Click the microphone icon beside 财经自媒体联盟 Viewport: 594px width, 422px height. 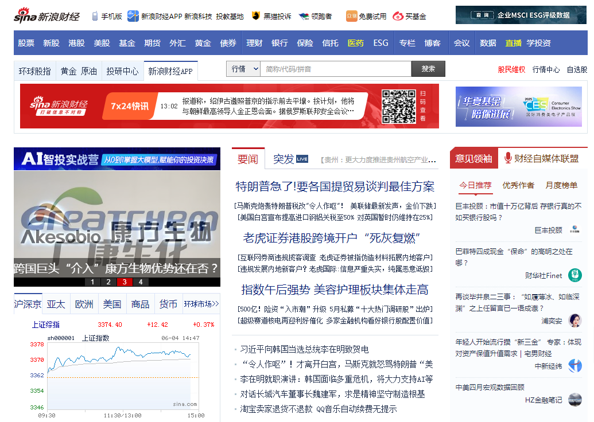point(508,158)
